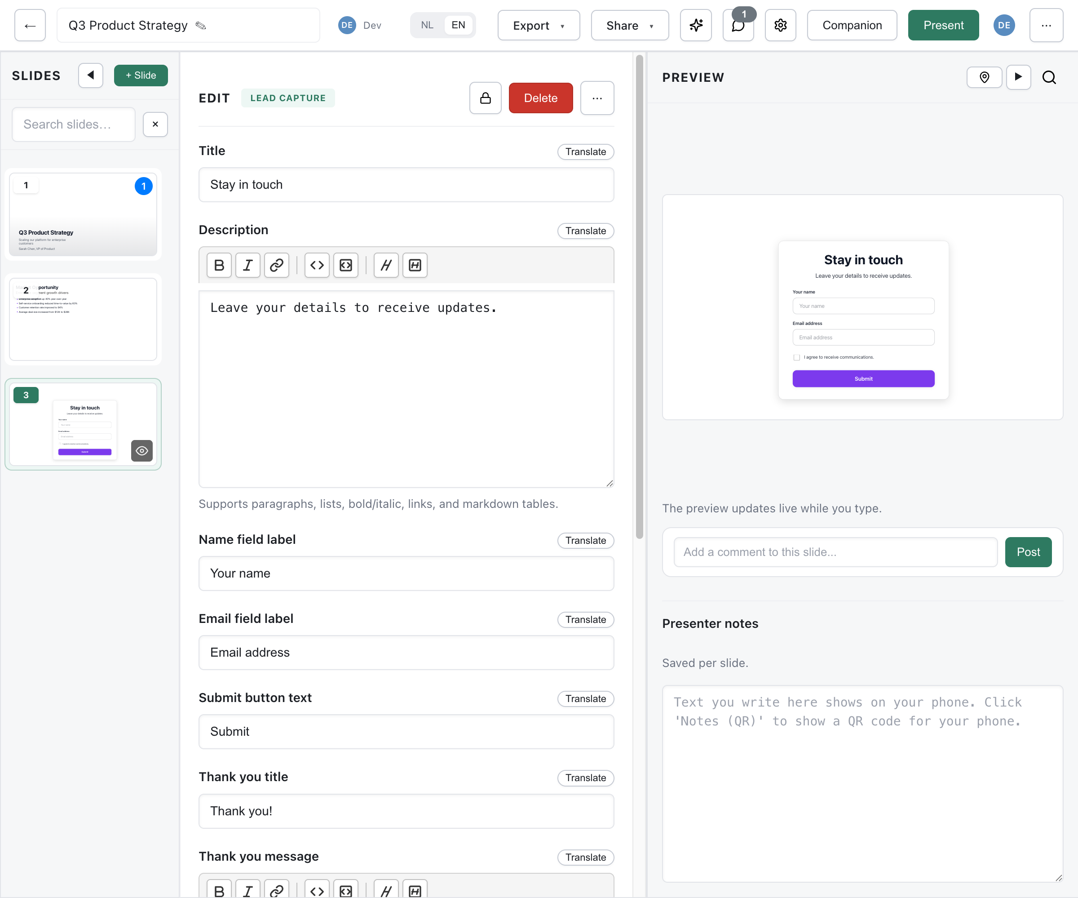1078x898 pixels.
Task: Translate the Thank you title
Action: tap(585, 778)
